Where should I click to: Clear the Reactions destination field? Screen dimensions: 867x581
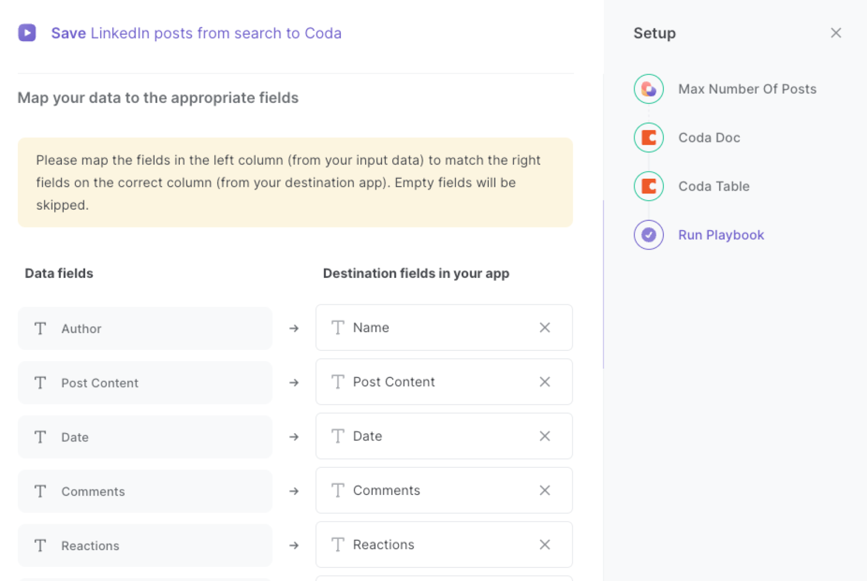(x=545, y=544)
